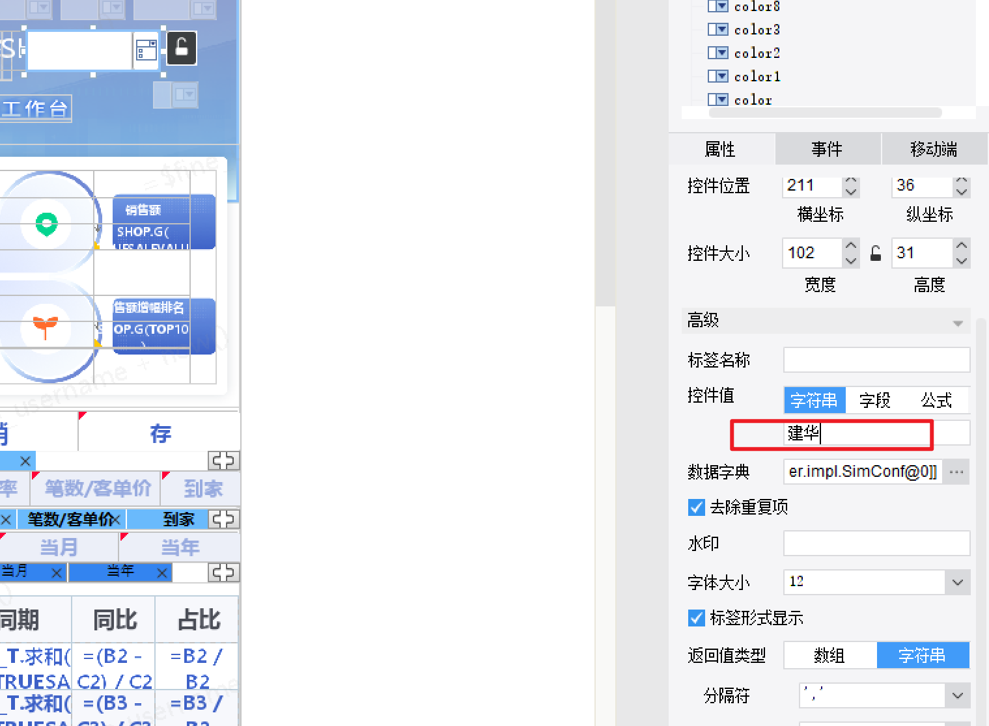Select the color2 tree item
Image resolution: width=989 pixels, height=726 pixels.
pos(757,53)
